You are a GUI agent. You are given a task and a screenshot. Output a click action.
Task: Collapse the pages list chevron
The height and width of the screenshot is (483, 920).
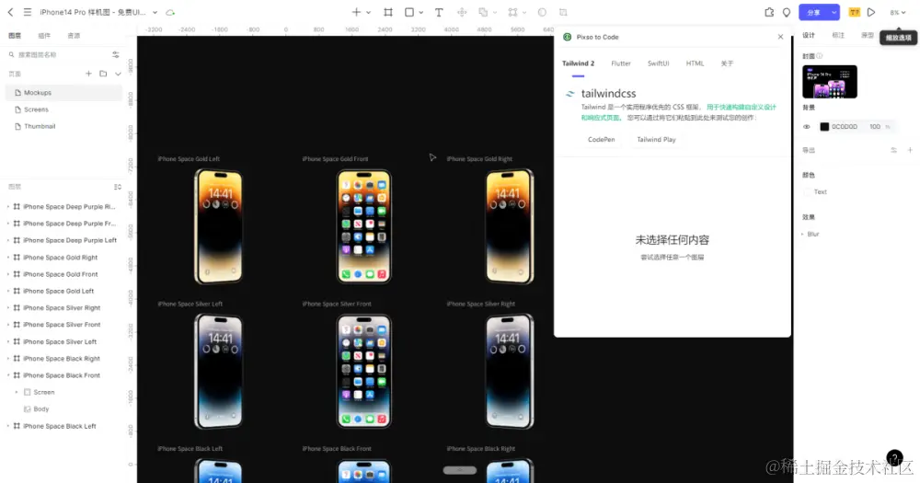tap(118, 74)
